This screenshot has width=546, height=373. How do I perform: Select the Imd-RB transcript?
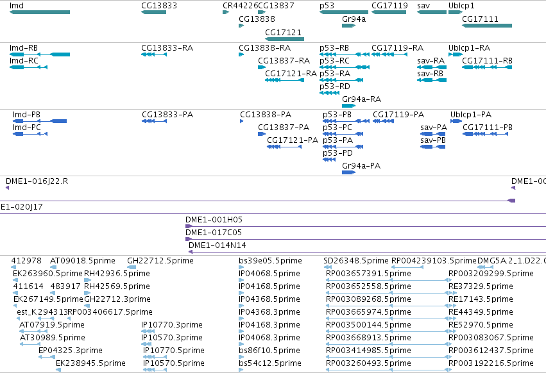(x=40, y=54)
